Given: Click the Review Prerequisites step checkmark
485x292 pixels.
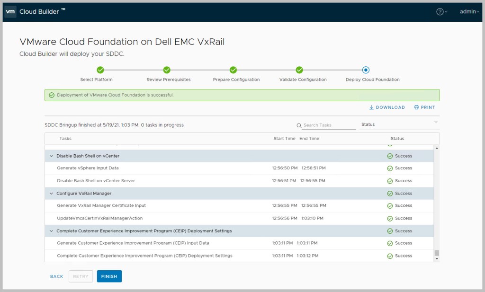Looking at the screenshot, I should 167,70.
